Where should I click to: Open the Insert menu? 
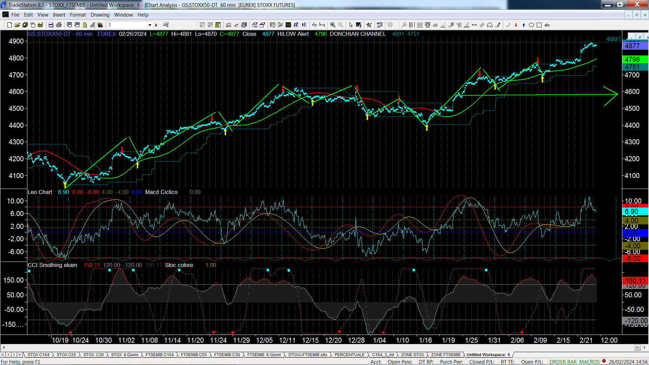coord(59,15)
